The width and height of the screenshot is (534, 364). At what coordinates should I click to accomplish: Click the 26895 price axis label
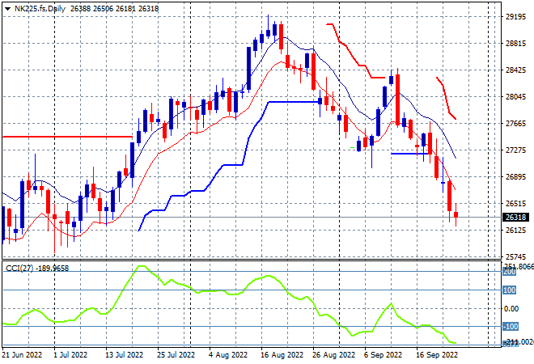click(515, 176)
